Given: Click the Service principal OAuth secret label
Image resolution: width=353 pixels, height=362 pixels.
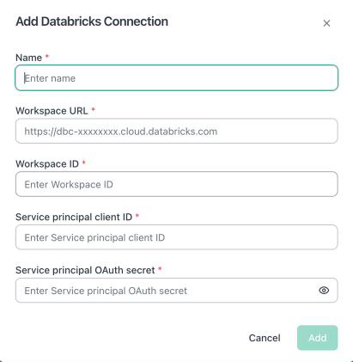Looking at the screenshot, I should pos(85,270).
